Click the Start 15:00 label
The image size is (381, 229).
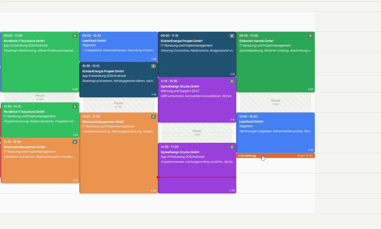pos(305,156)
